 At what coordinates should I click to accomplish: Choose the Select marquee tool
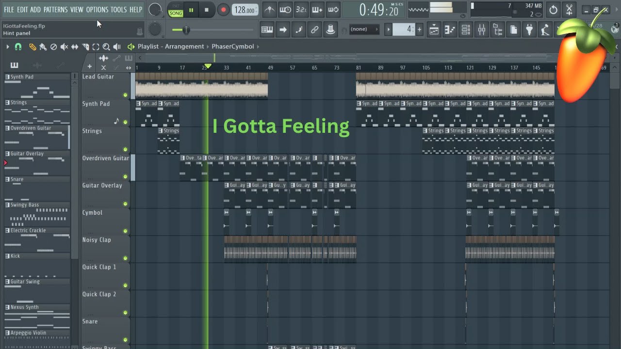pos(96,47)
